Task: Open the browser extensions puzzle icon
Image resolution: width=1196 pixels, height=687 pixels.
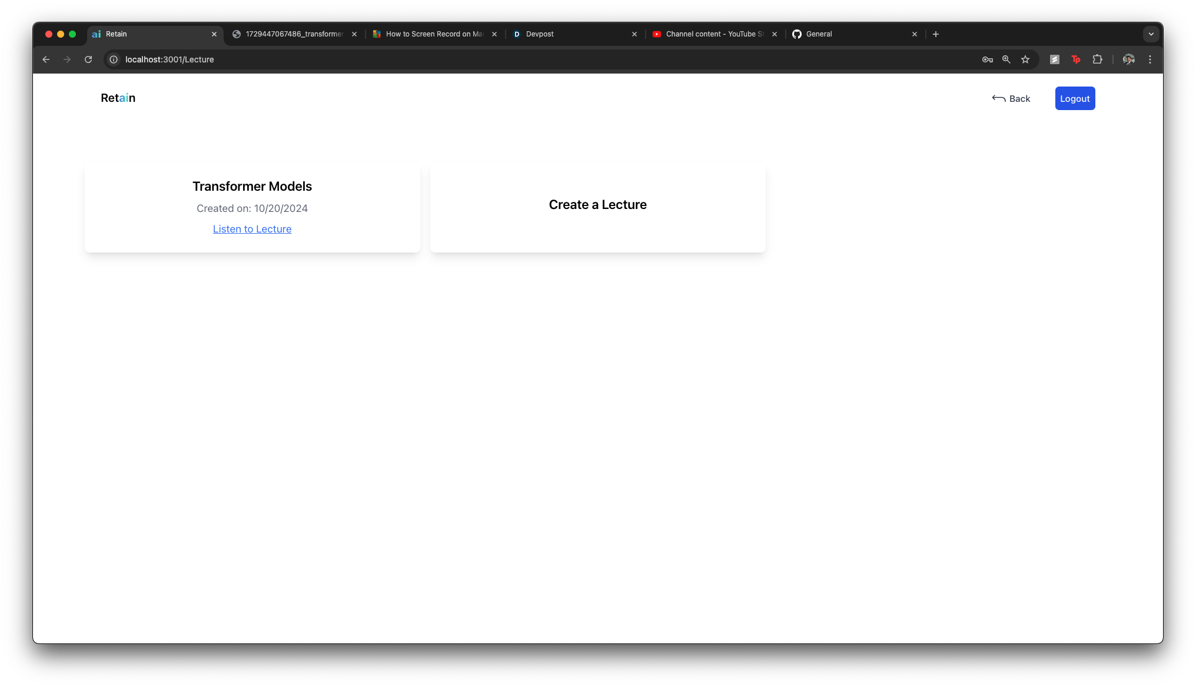Action: coord(1097,59)
